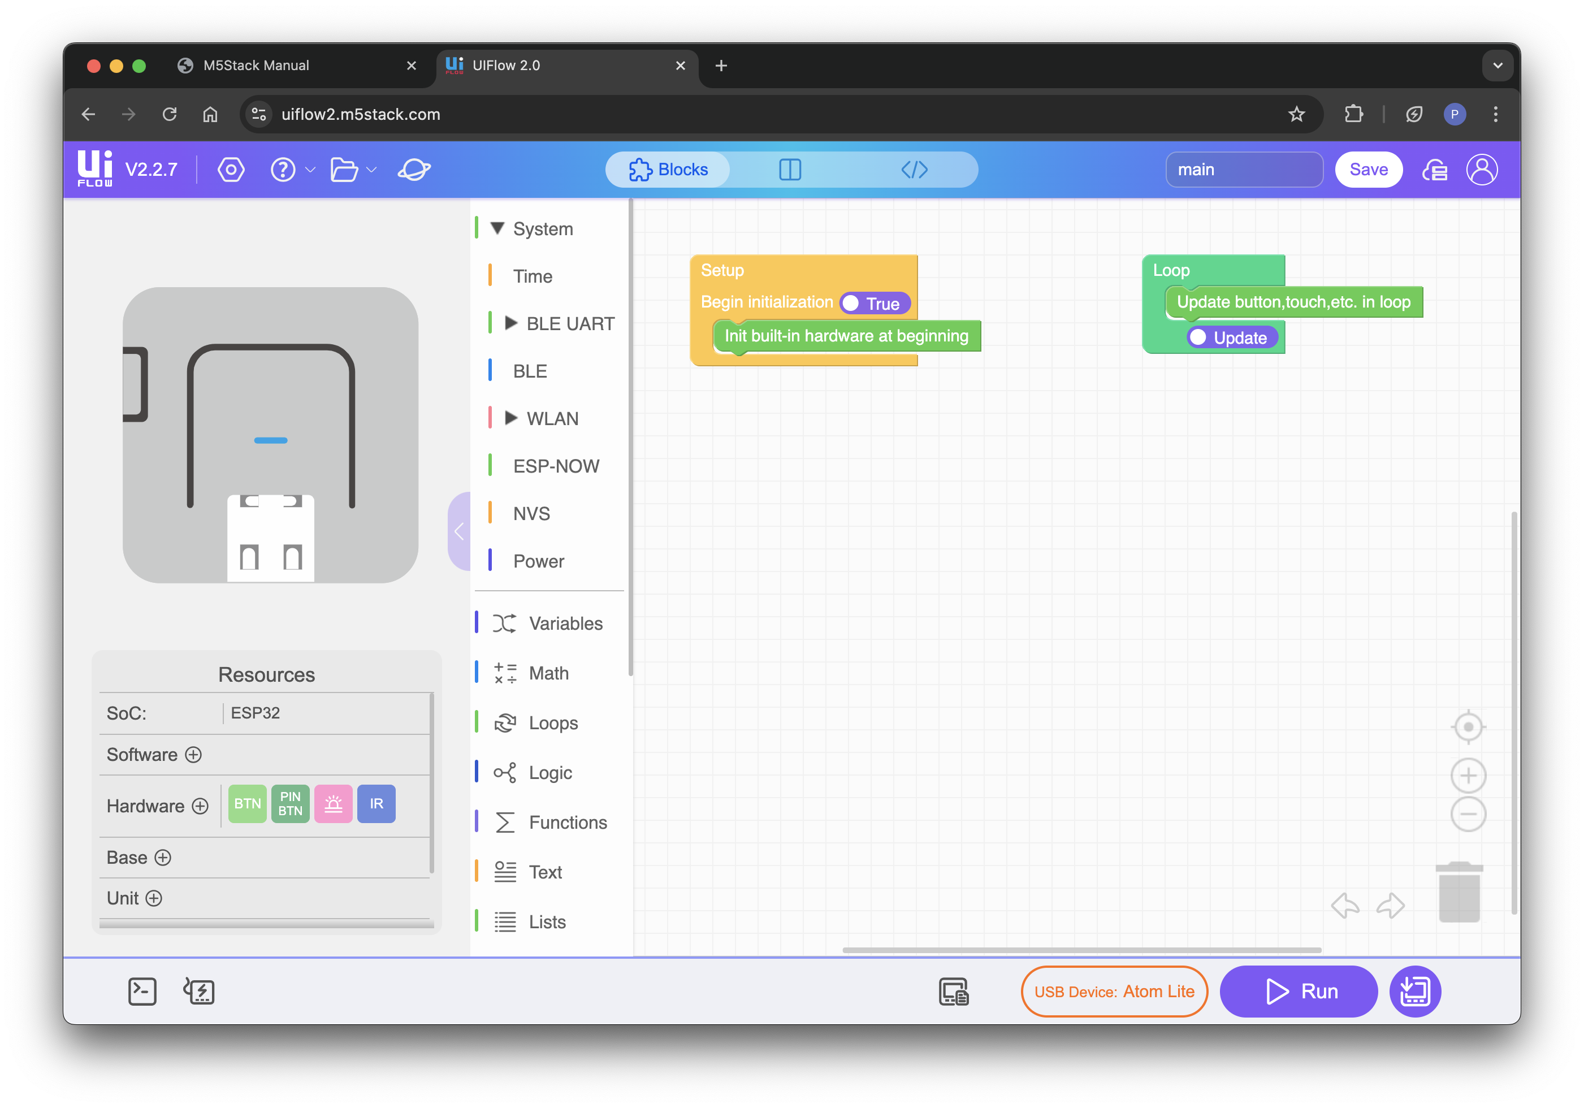The height and width of the screenshot is (1108, 1584).
Task: Select the Time category
Action: (533, 276)
